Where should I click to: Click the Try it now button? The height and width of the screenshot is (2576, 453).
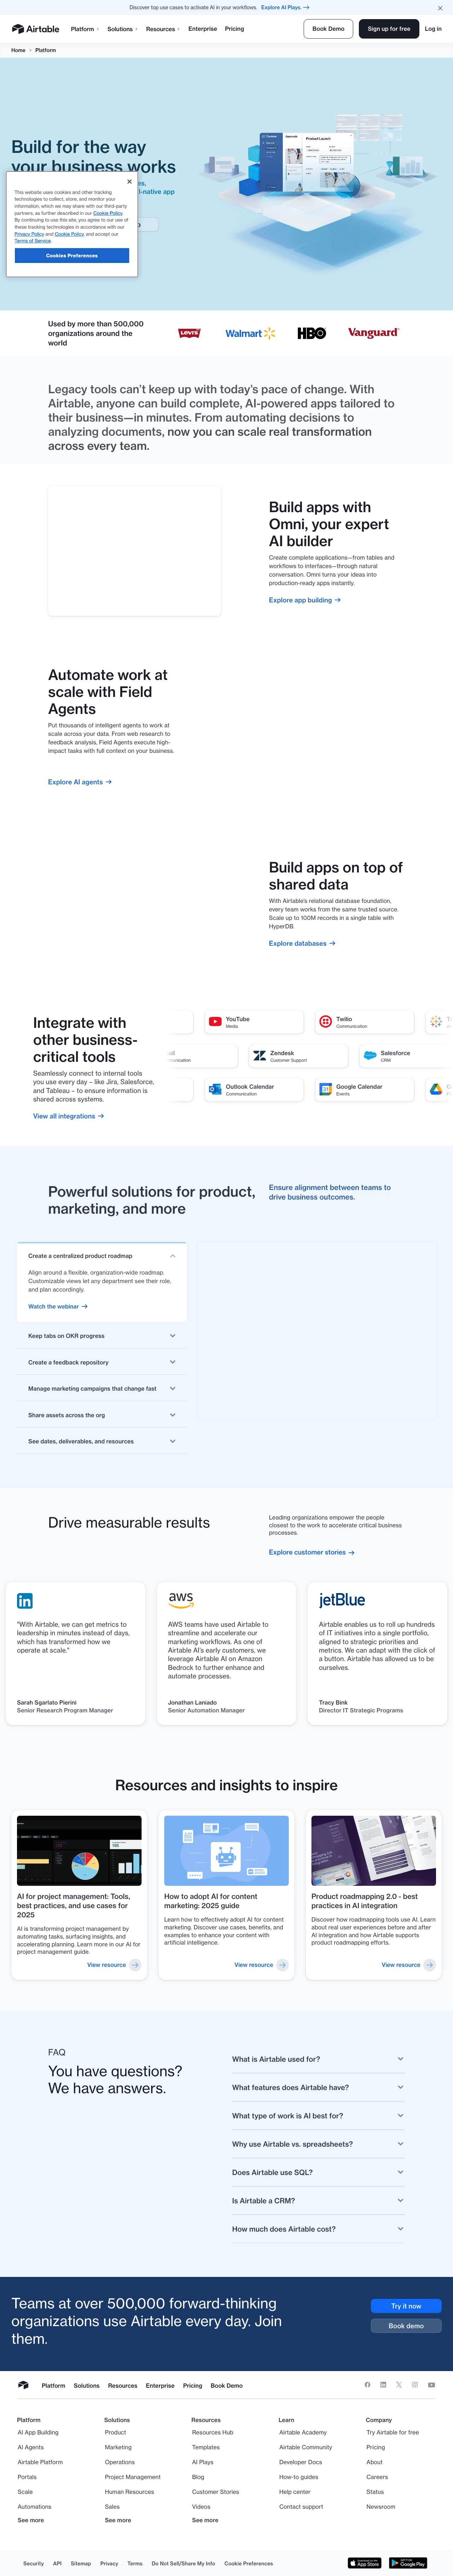pos(406,2306)
